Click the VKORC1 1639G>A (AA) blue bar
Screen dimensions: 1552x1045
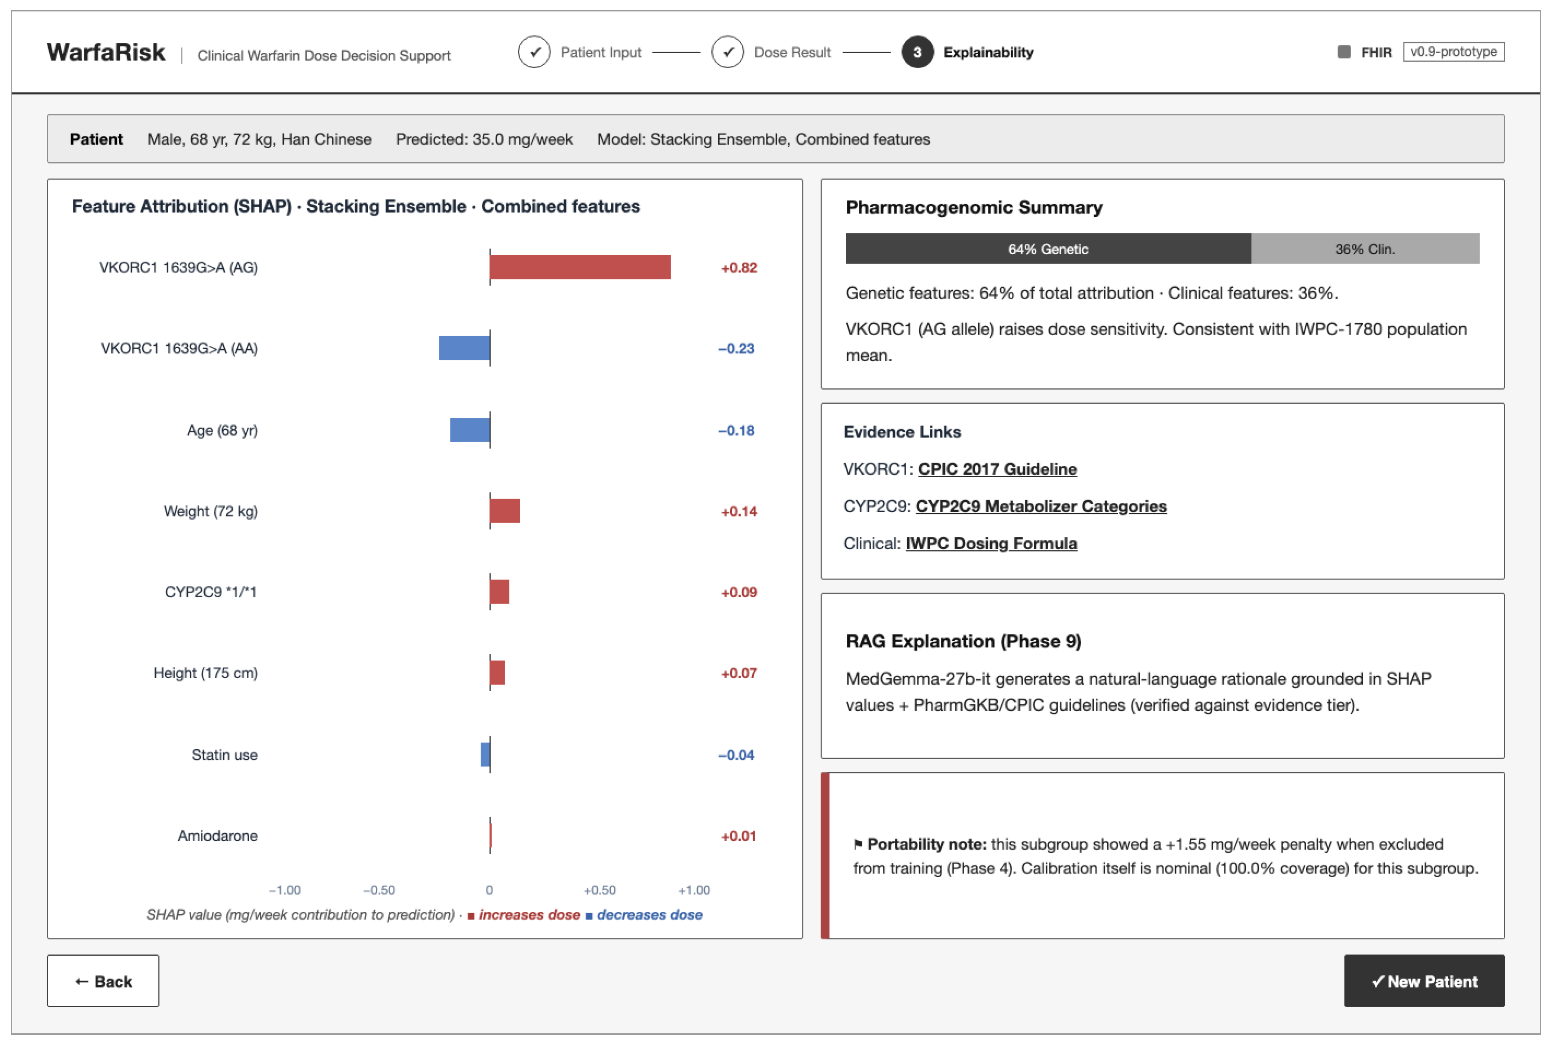click(x=465, y=348)
